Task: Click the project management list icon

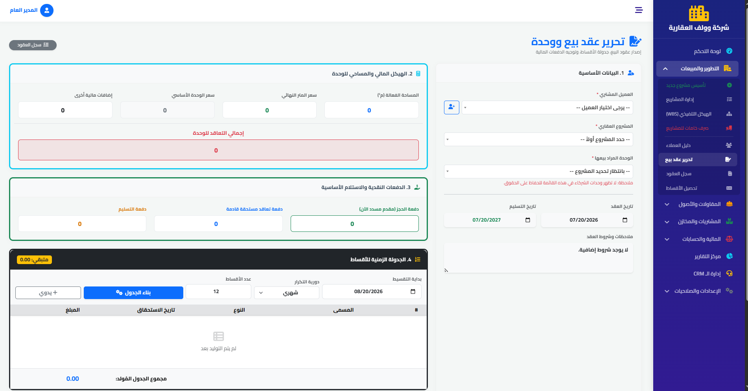Action: click(729, 99)
